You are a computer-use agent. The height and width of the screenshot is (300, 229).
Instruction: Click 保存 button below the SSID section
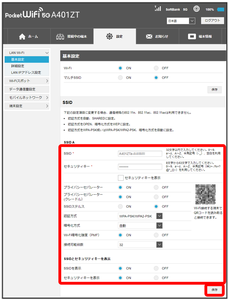click(x=214, y=290)
